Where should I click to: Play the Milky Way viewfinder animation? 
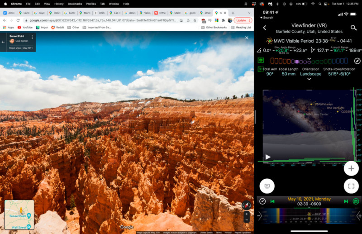[268, 157]
